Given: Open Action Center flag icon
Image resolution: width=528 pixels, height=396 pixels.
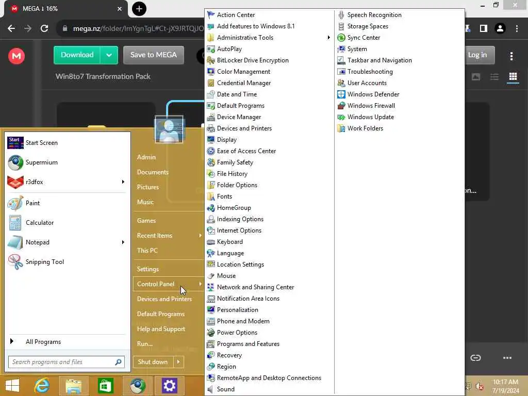Looking at the screenshot, I should [211, 15].
